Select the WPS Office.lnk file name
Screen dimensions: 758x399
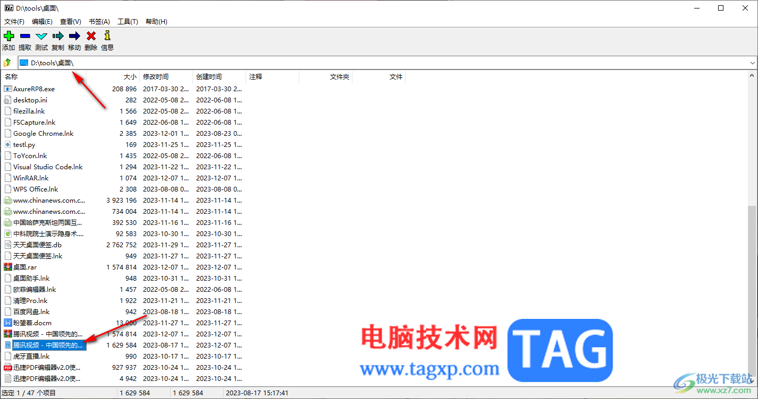click(x=36, y=189)
